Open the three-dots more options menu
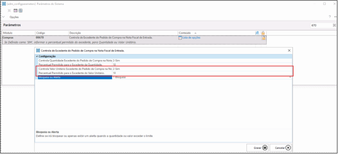Screen dimensions: 338x154 (336, 17)
